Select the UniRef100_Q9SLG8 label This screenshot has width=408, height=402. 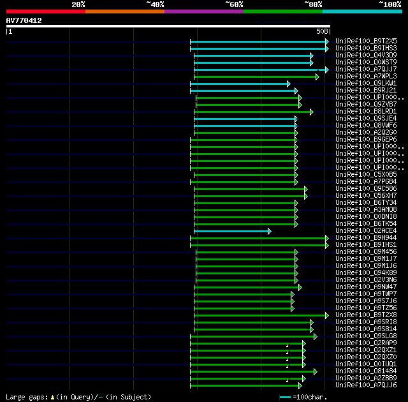[366, 336]
